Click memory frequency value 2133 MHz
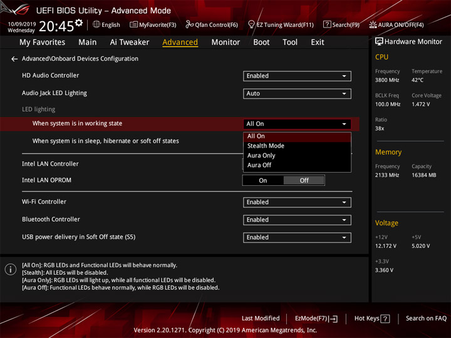 pos(387,175)
